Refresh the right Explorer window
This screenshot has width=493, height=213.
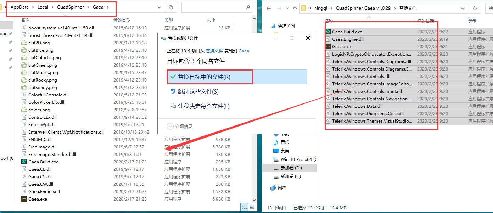[x=475, y=8]
